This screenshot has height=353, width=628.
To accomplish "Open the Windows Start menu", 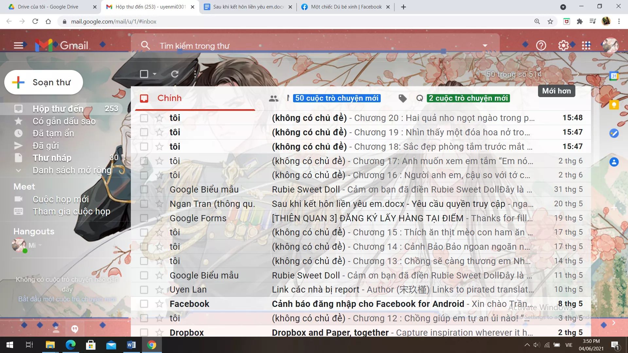I will (x=10, y=345).
